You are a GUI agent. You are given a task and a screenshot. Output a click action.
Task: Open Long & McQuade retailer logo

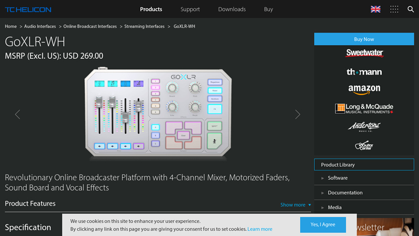coord(364,109)
